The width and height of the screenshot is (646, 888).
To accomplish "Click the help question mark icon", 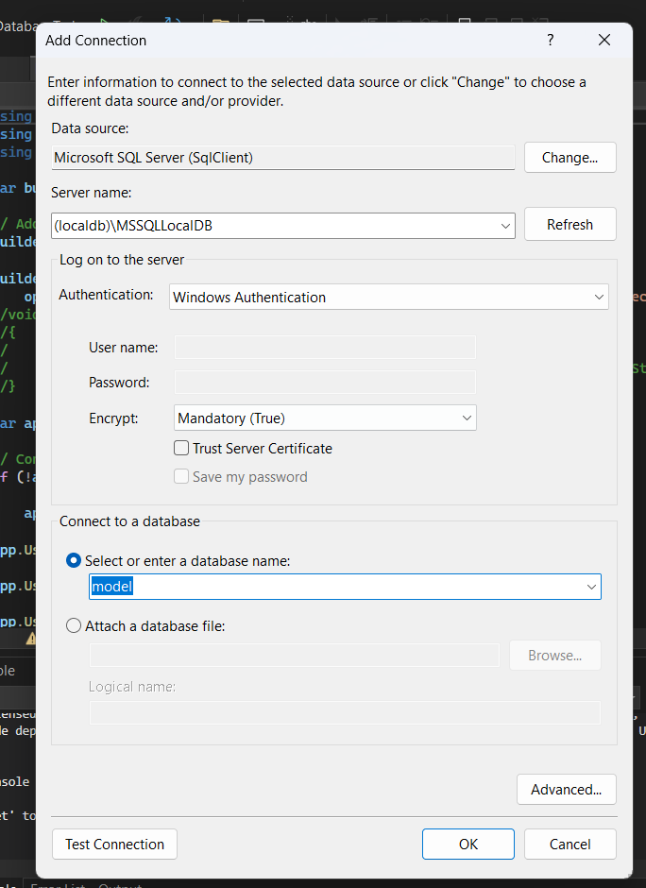I will (x=551, y=40).
